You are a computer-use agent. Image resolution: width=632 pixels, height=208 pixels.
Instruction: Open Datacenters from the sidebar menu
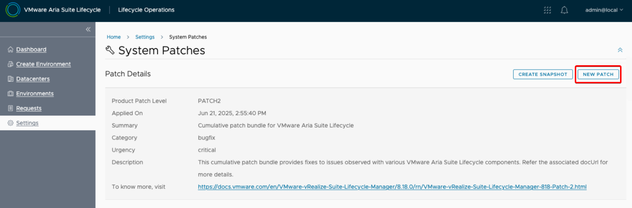pos(33,79)
